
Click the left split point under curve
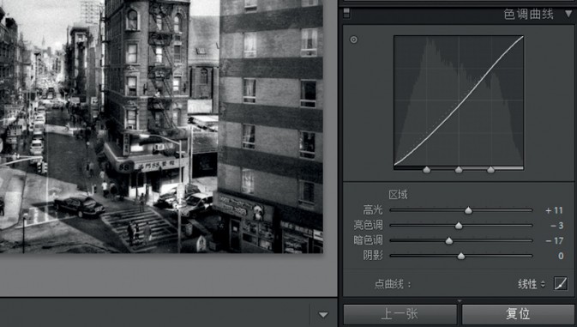[426, 169]
